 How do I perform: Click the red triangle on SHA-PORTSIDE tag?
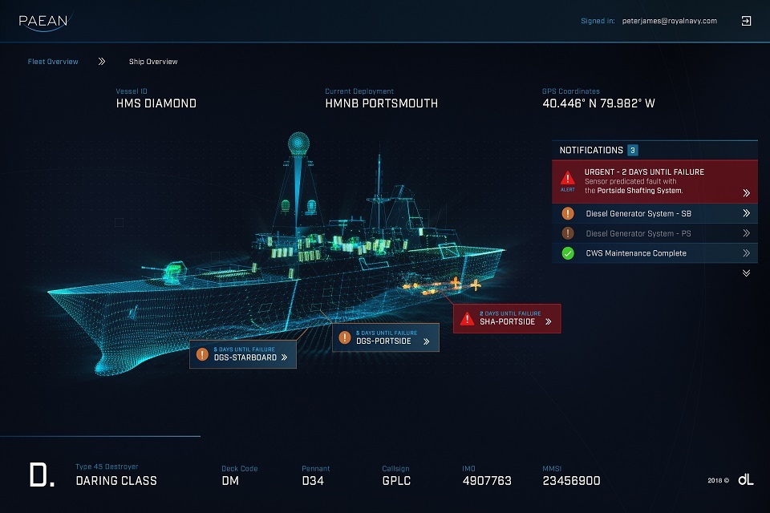(467, 319)
